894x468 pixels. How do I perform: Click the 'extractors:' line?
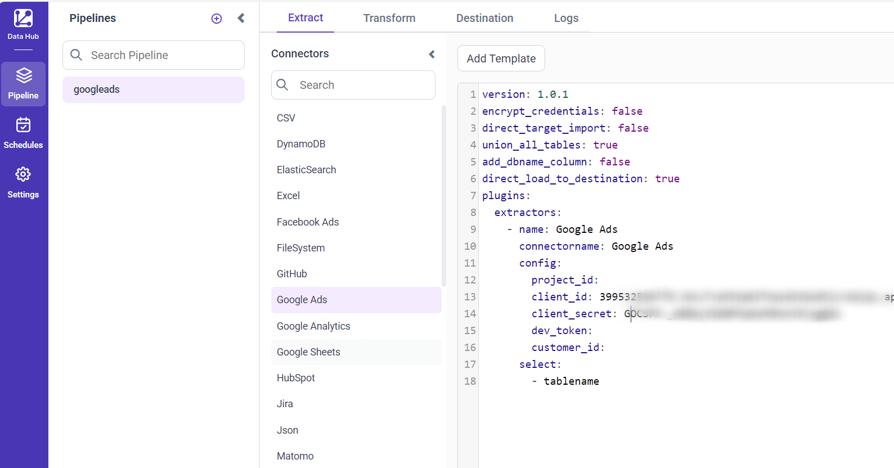point(528,213)
